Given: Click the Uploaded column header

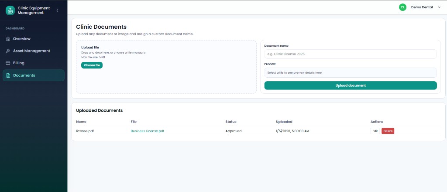Looking at the screenshot, I should [284, 122].
